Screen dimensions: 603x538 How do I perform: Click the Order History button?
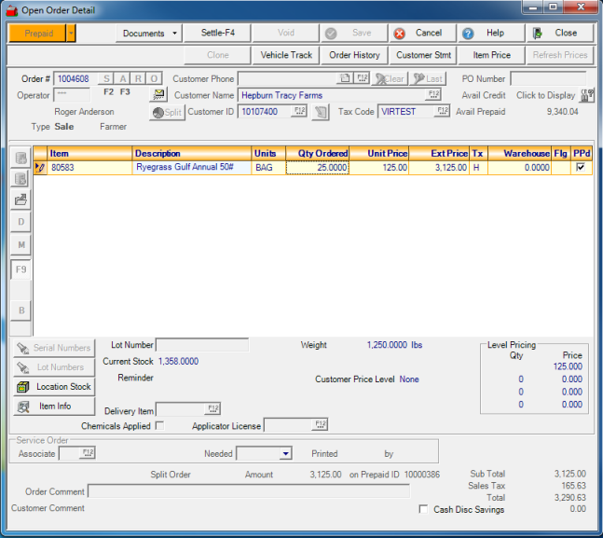pos(354,55)
